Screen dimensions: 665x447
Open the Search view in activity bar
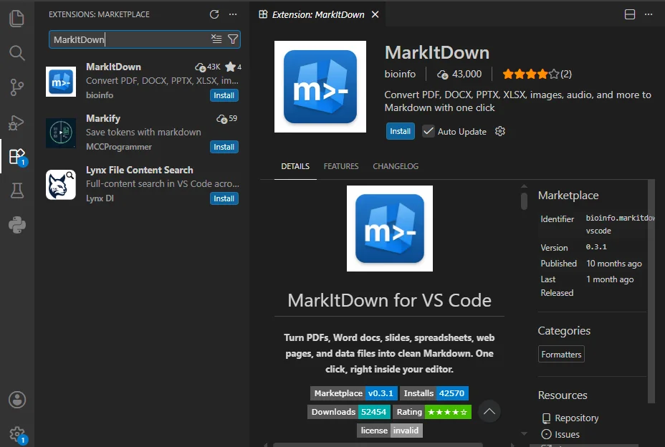(x=17, y=53)
